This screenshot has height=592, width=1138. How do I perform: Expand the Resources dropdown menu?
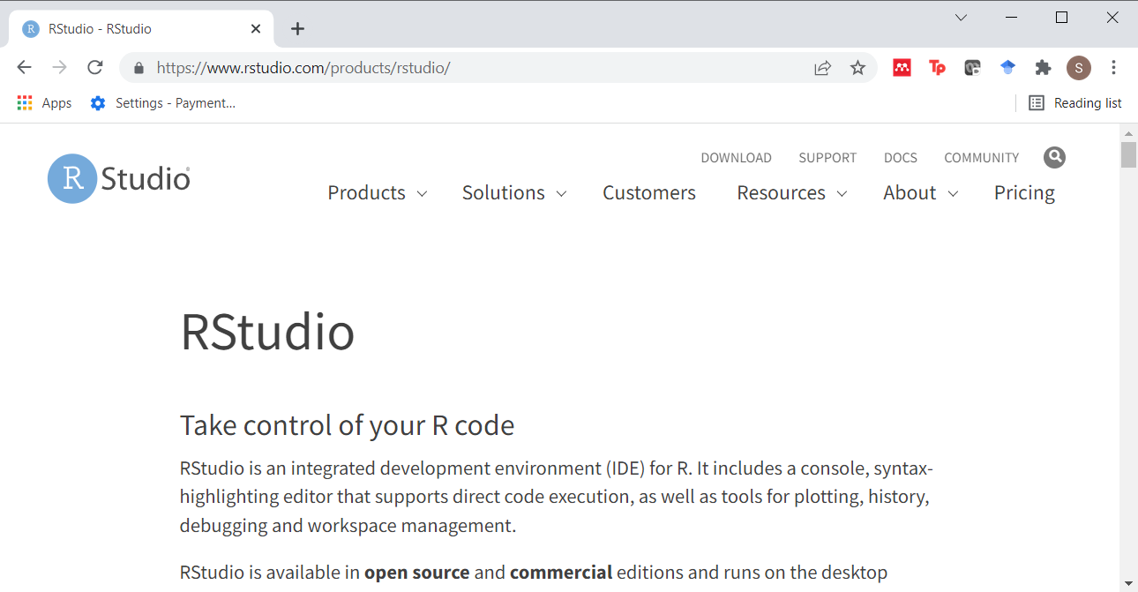pyautogui.click(x=791, y=193)
